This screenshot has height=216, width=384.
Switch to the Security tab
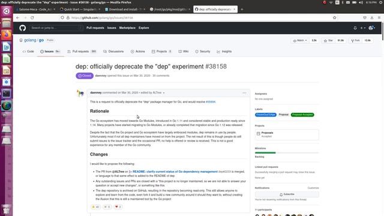point(203,52)
